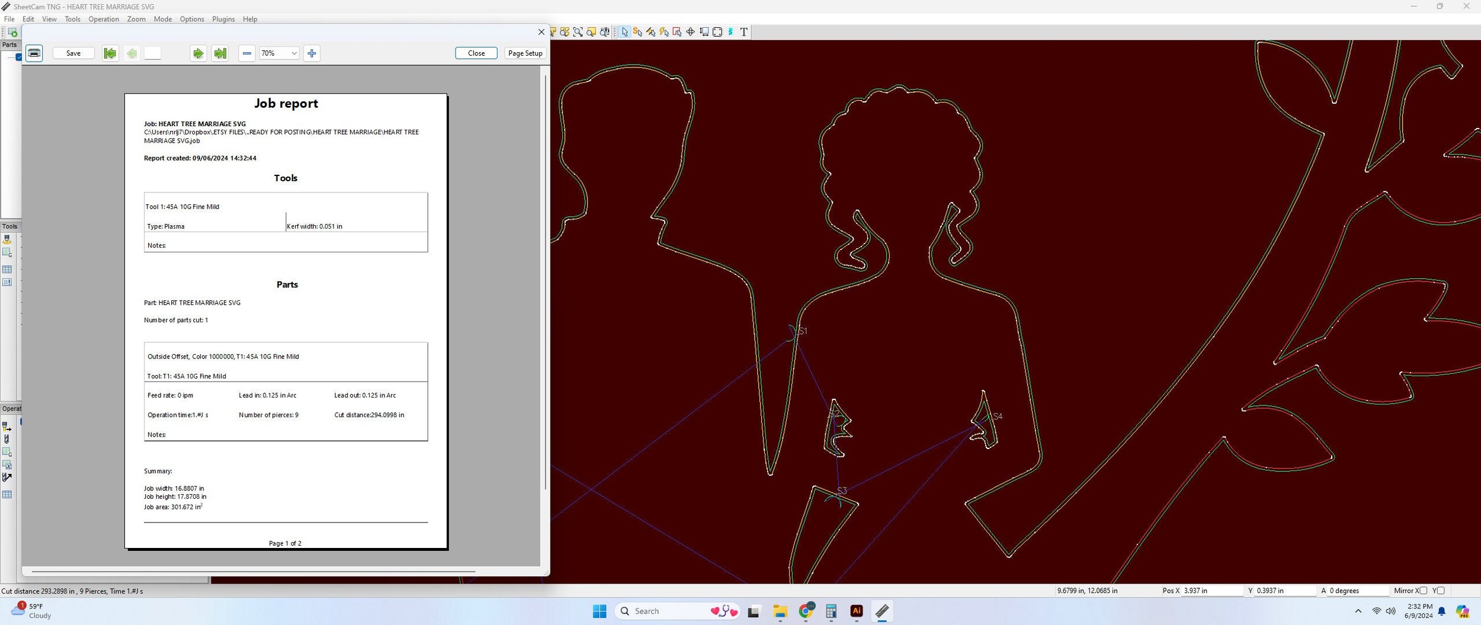The width and height of the screenshot is (1481, 625).
Task: Zoom out report with minus button
Action: [247, 53]
